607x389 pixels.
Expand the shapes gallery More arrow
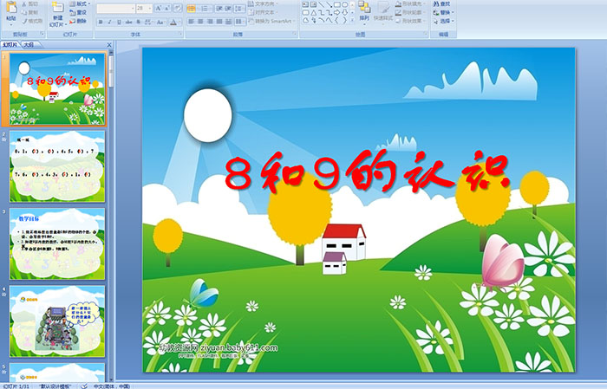pyautogui.click(x=353, y=21)
